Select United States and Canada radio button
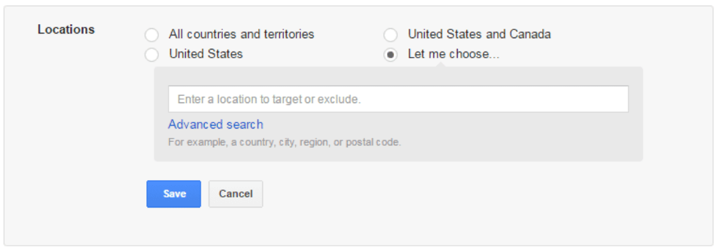The width and height of the screenshot is (718, 247). pyautogui.click(x=391, y=35)
